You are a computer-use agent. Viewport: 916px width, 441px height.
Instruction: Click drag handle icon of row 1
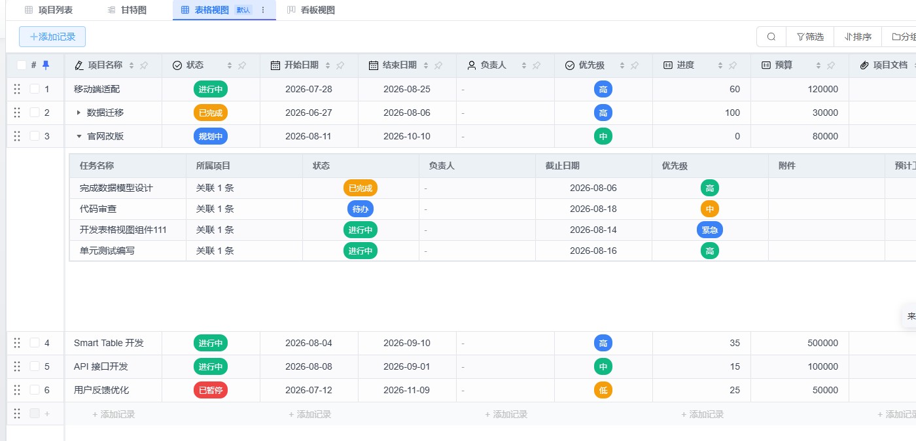[x=17, y=89]
